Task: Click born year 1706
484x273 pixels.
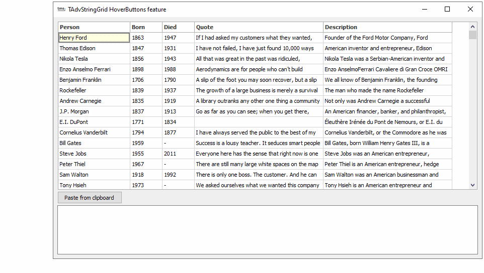Action: coord(146,80)
